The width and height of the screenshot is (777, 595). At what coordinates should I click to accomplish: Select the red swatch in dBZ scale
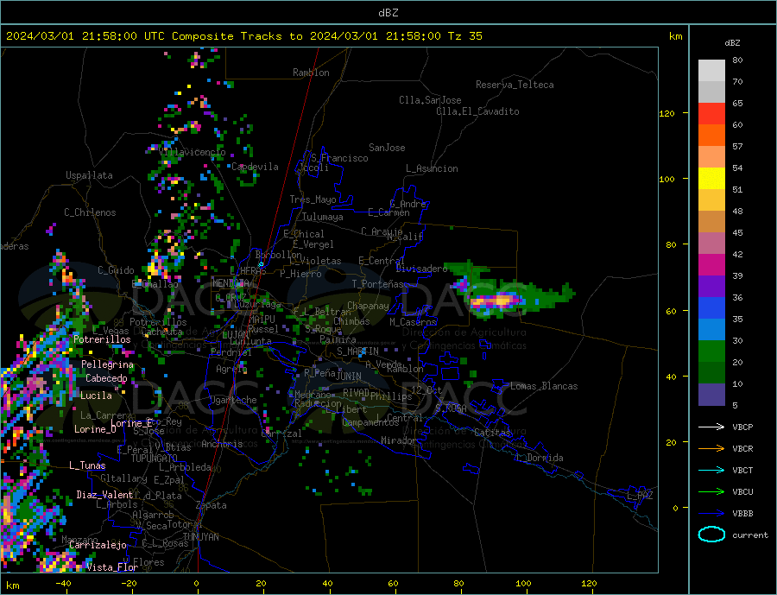(x=711, y=113)
